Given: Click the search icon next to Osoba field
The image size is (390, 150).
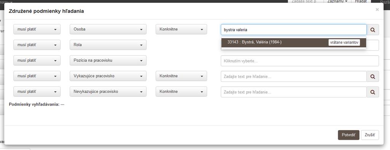Looking at the screenshot, I should coord(372,30).
